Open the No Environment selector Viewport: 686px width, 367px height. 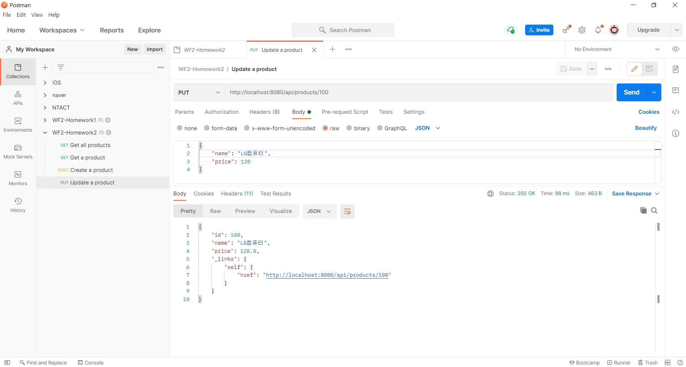coord(617,49)
